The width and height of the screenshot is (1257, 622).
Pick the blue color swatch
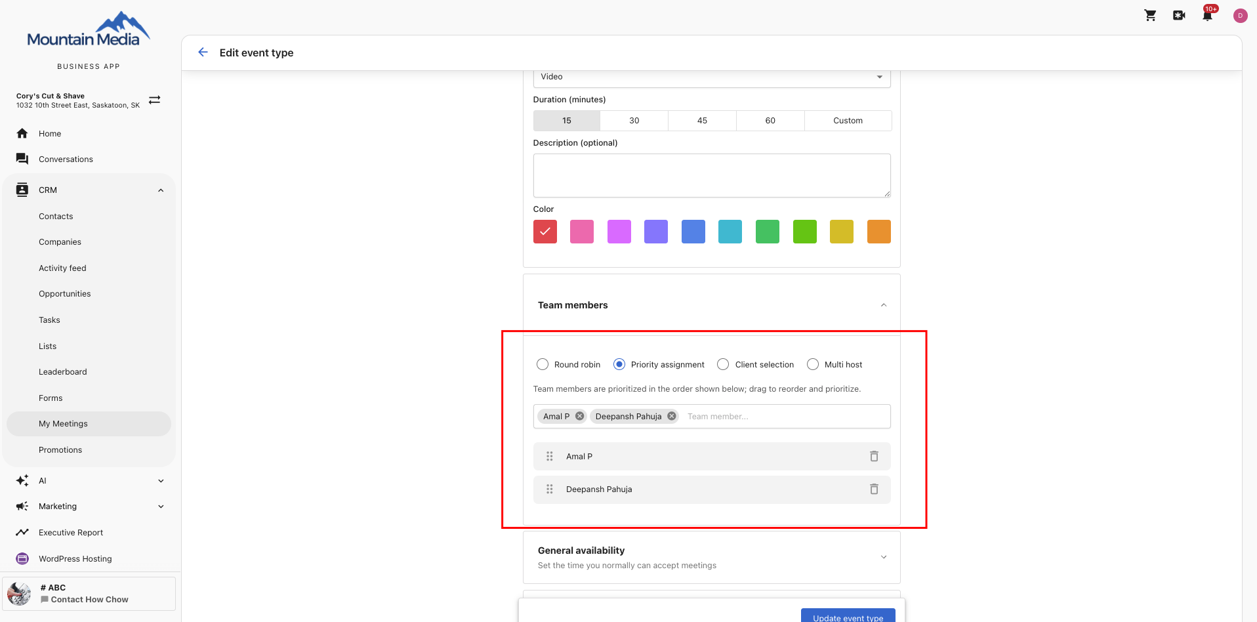coord(693,232)
